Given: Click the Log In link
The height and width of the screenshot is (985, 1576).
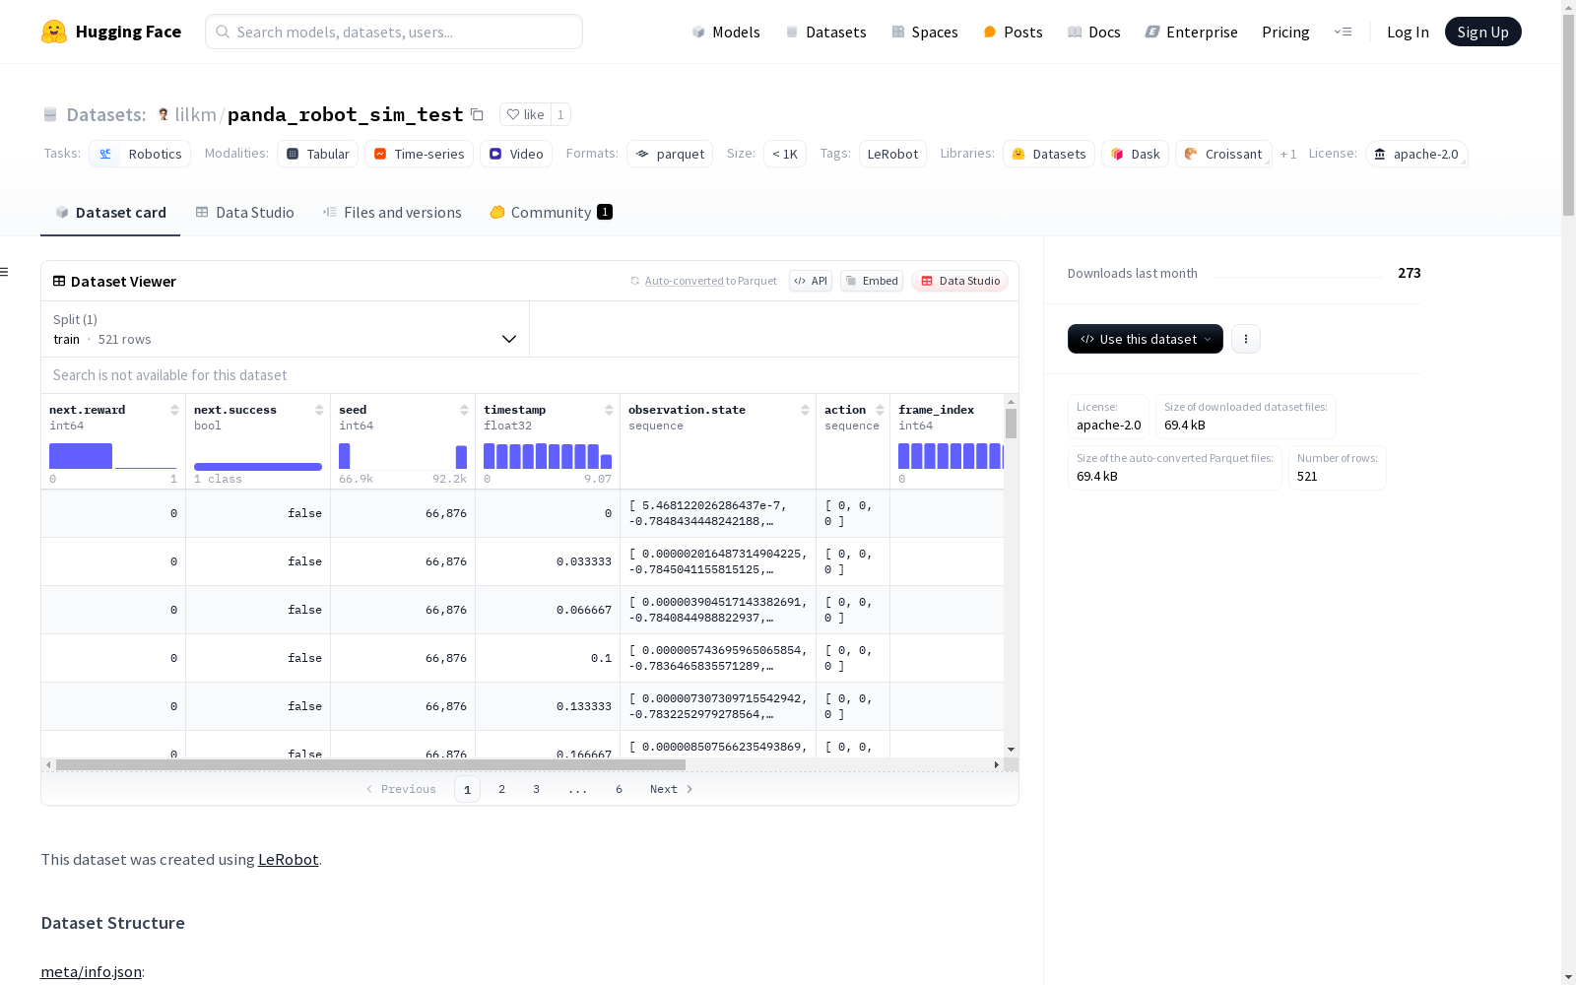Looking at the screenshot, I should pos(1408,32).
